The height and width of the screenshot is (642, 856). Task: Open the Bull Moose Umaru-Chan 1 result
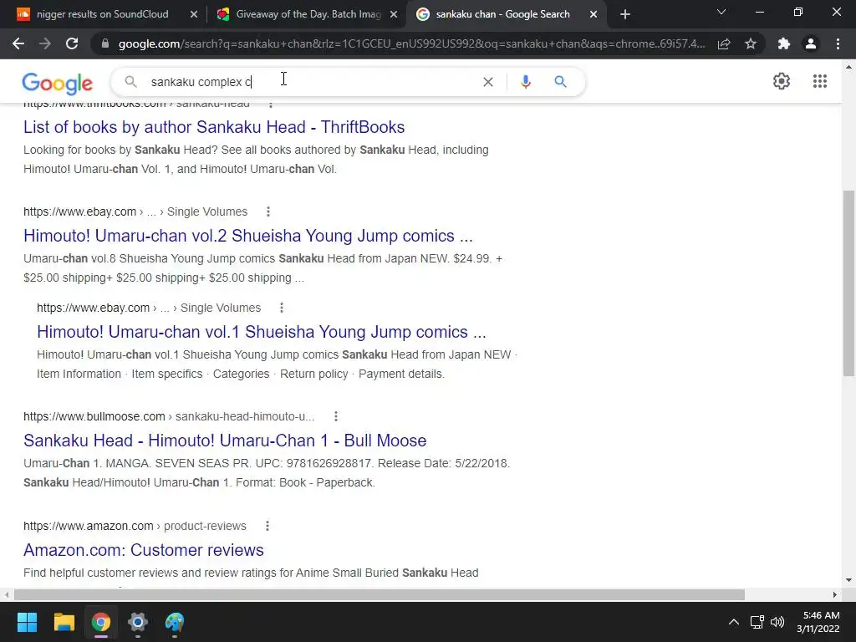pyautogui.click(x=225, y=441)
